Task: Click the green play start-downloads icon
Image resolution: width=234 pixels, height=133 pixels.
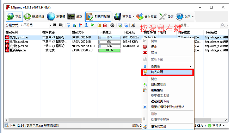Action: 93,25
